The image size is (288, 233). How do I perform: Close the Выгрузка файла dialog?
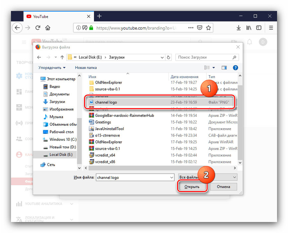238,47
